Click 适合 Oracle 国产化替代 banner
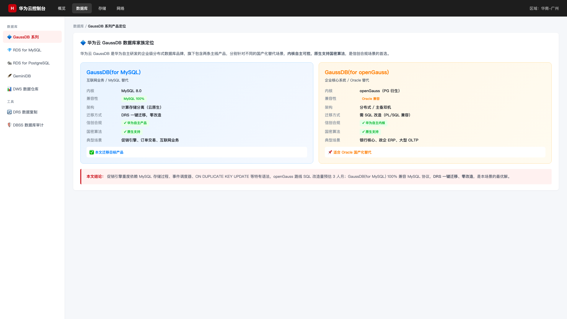The image size is (567, 319). 435,152
